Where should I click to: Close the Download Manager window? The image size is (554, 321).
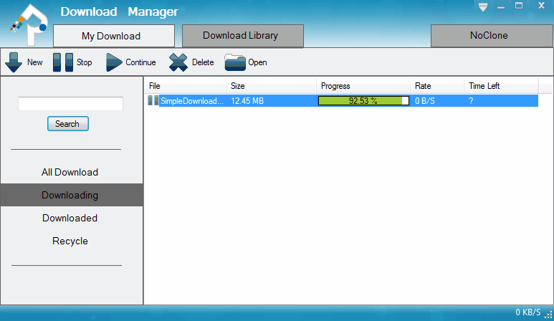541,5
